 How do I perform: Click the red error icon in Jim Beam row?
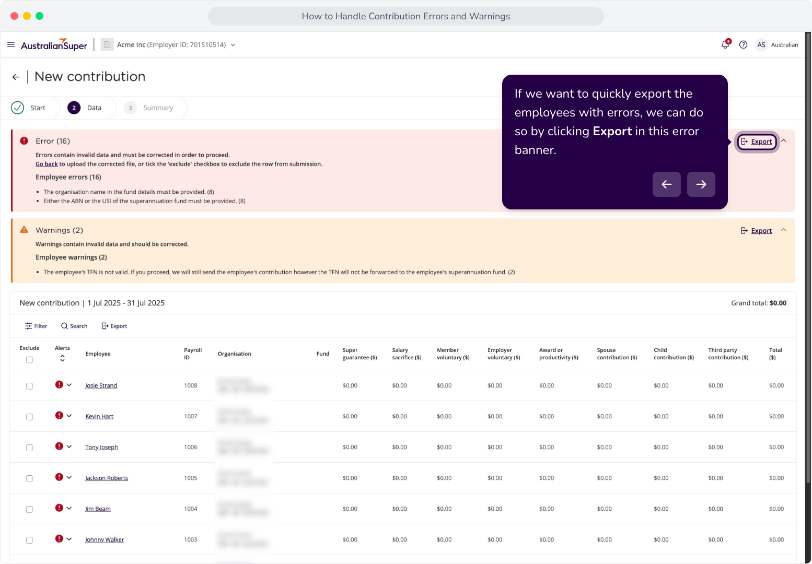point(59,508)
